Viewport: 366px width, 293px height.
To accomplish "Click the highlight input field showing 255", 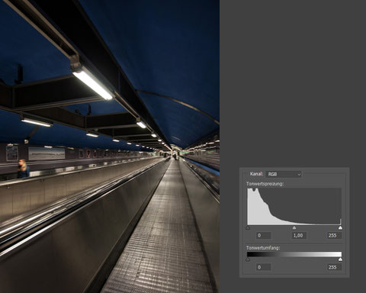I will click(x=334, y=235).
